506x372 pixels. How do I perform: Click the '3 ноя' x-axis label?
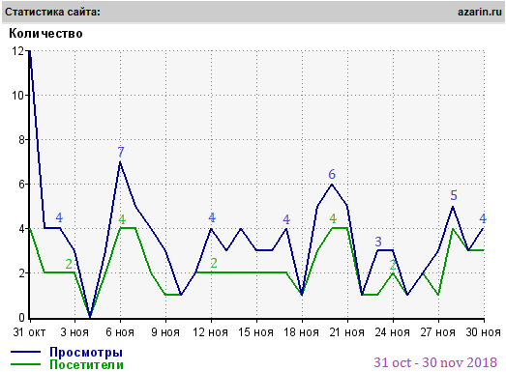coord(74,332)
